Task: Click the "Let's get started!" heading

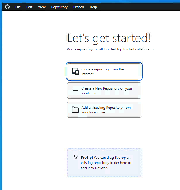Action: pyautogui.click(x=109, y=38)
